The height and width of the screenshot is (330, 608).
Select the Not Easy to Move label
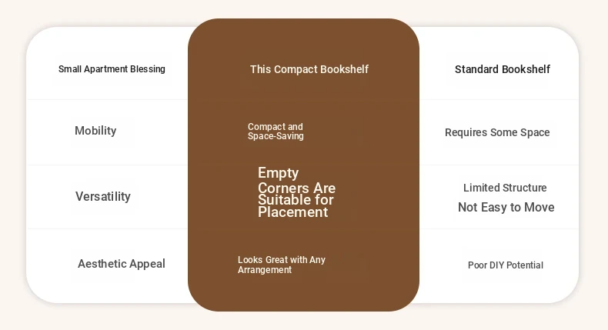point(506,207)
